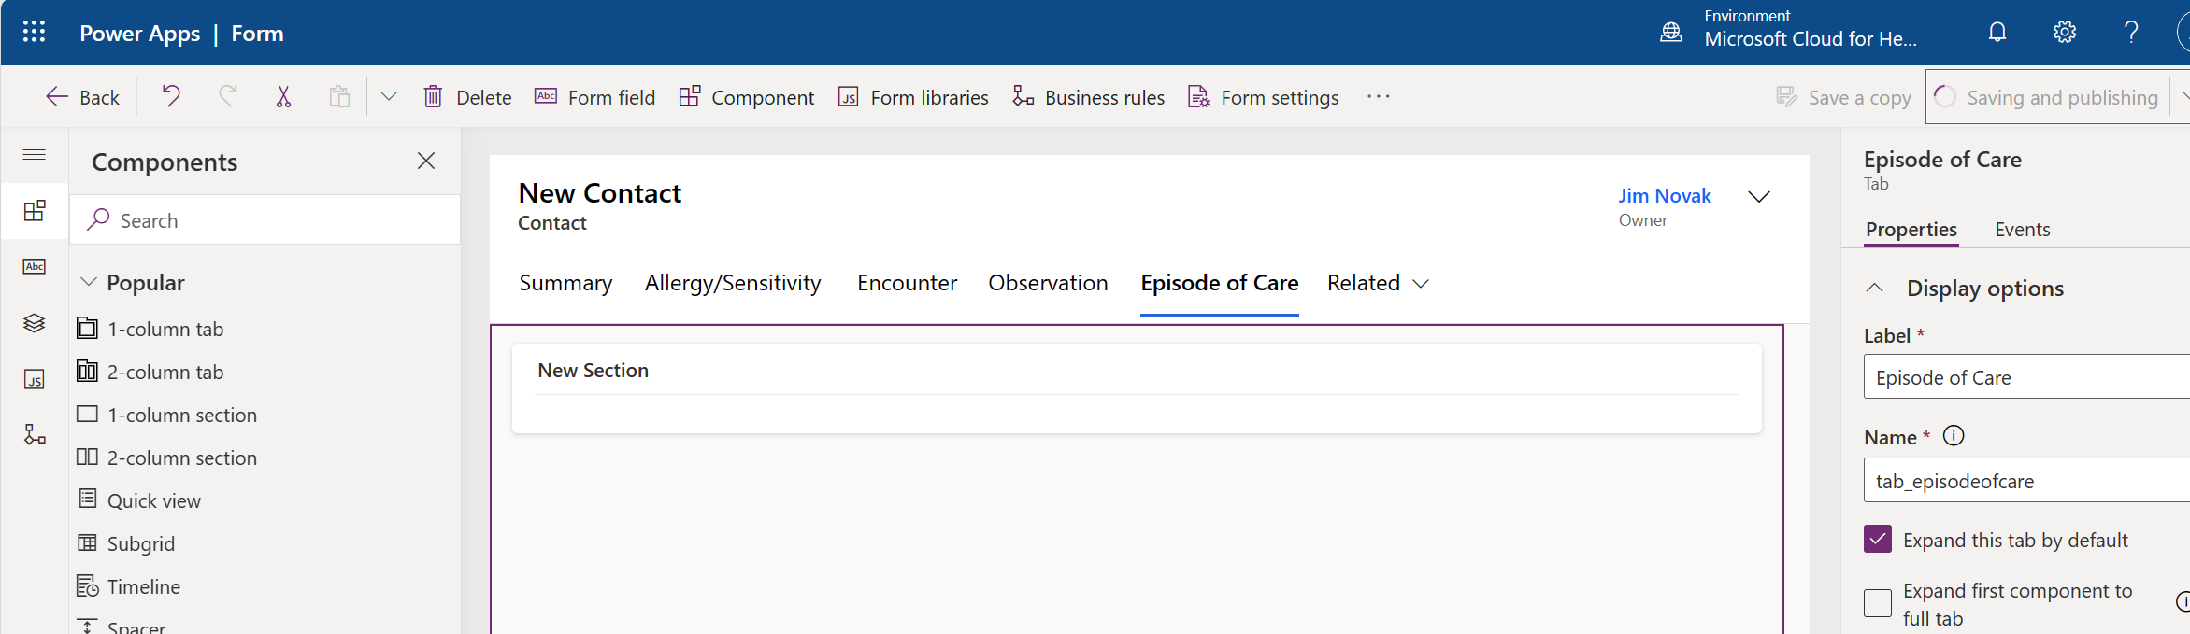
Task: Switch to the Summary tab
Action: (x=565, y=283)
